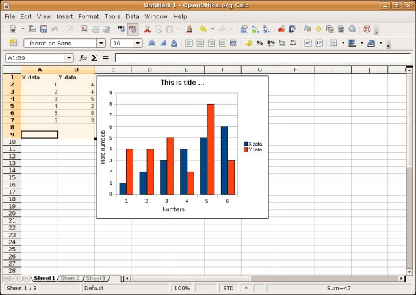This screenshot has height=295, width=416.
Task: Select column header G
Action: tap(259, 70)
